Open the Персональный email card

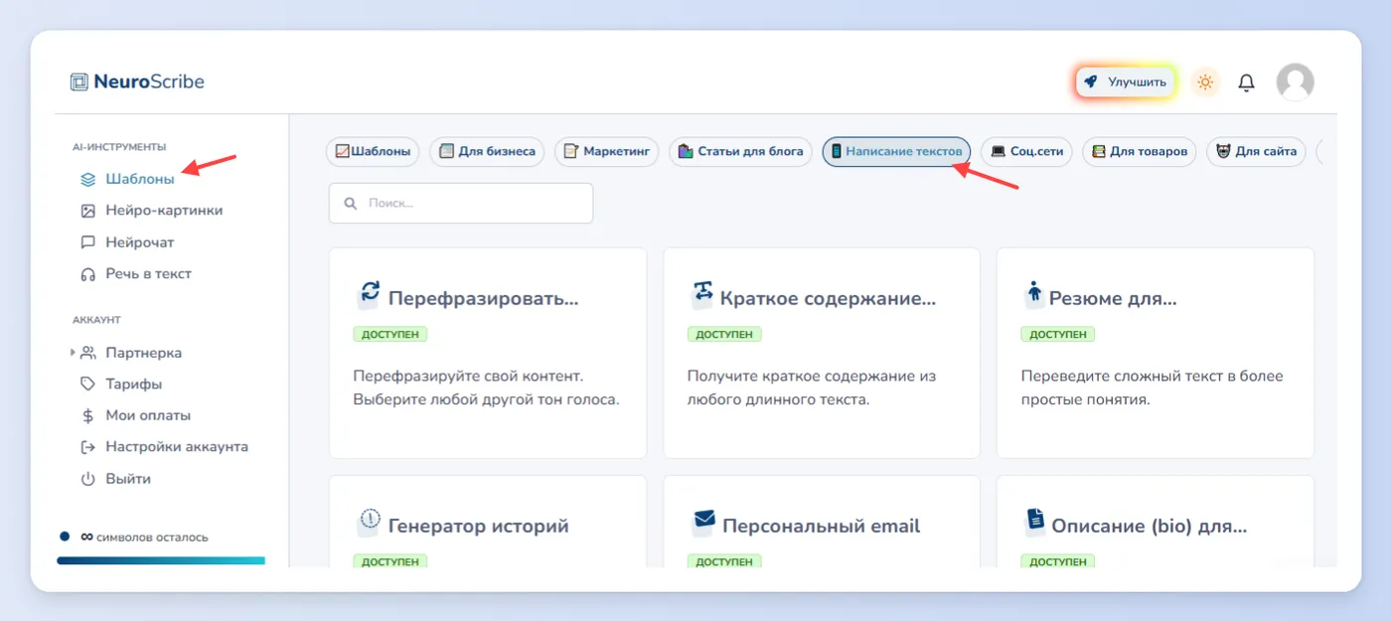pos(822,522)
